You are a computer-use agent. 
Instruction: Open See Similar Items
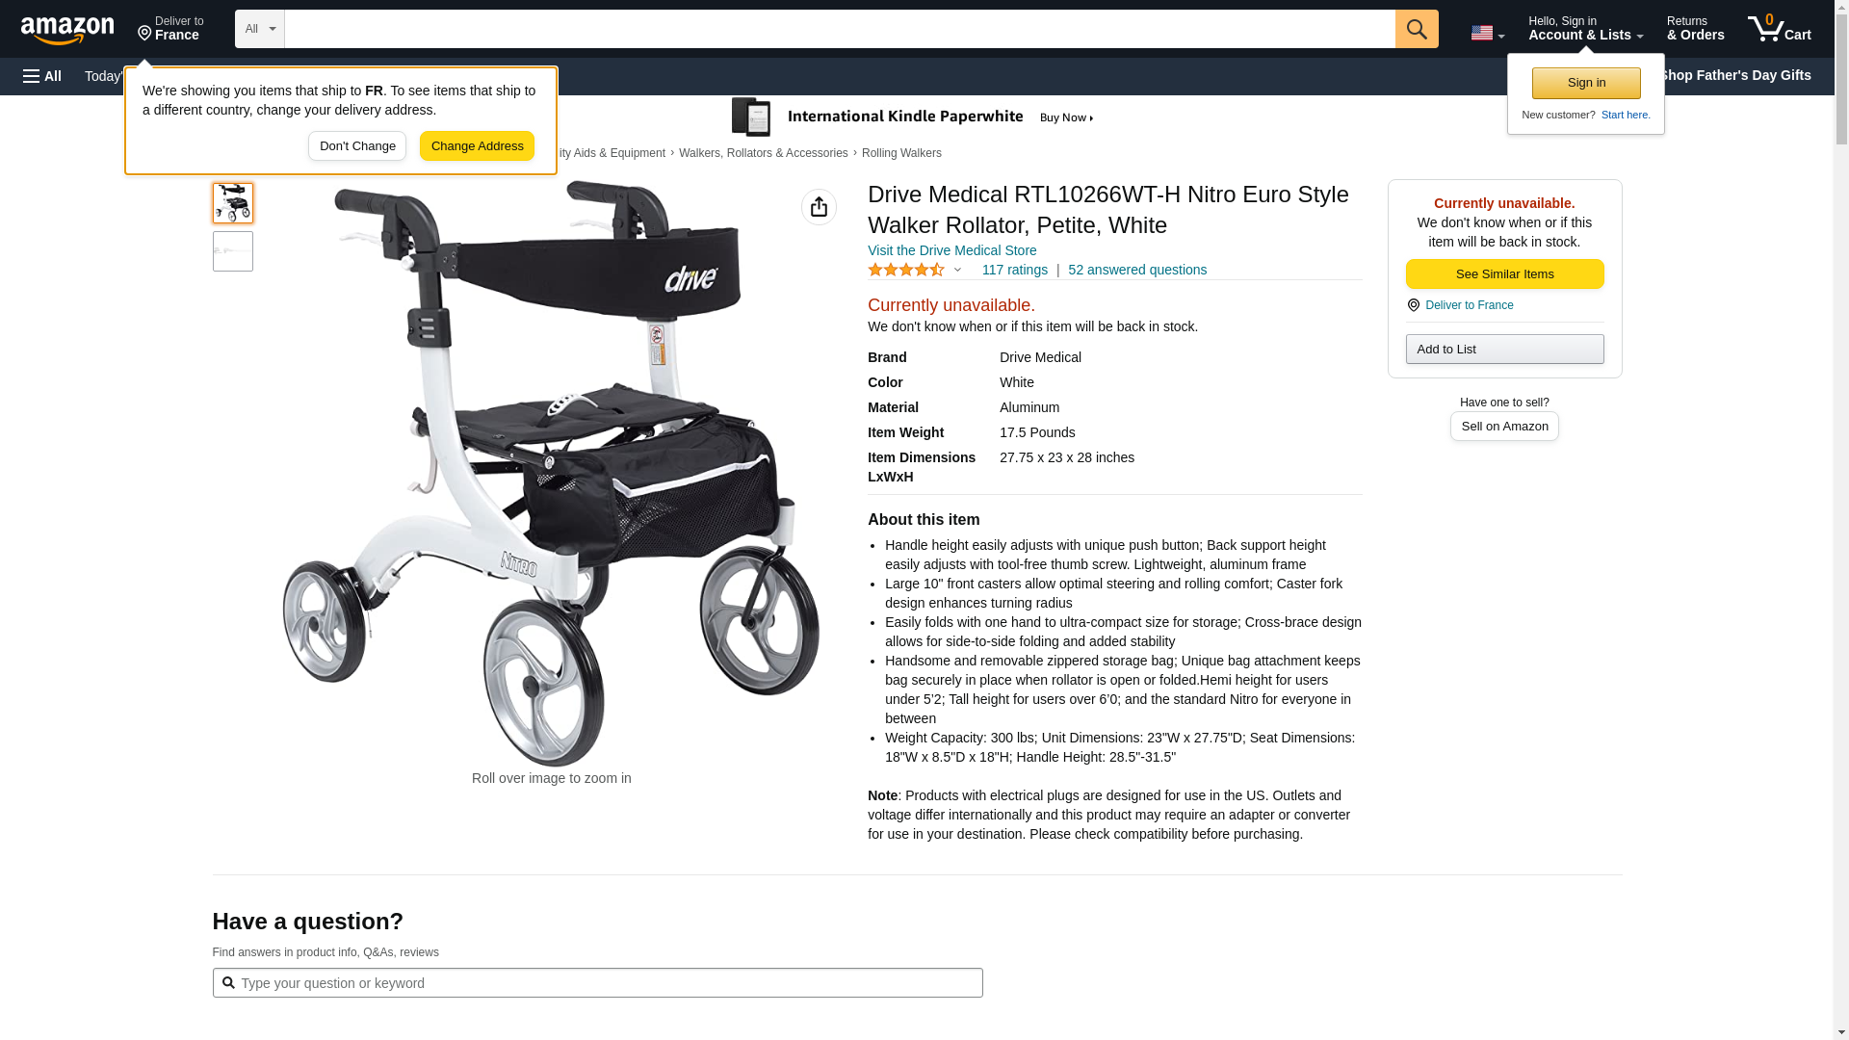(1504, 274)
